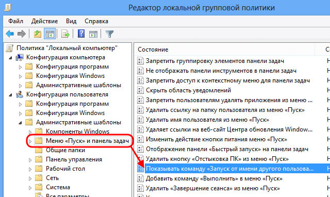This screenshot has width=330, height=197.
Task: Select the Рабочий стол tree item
Action: pos(65,169)
